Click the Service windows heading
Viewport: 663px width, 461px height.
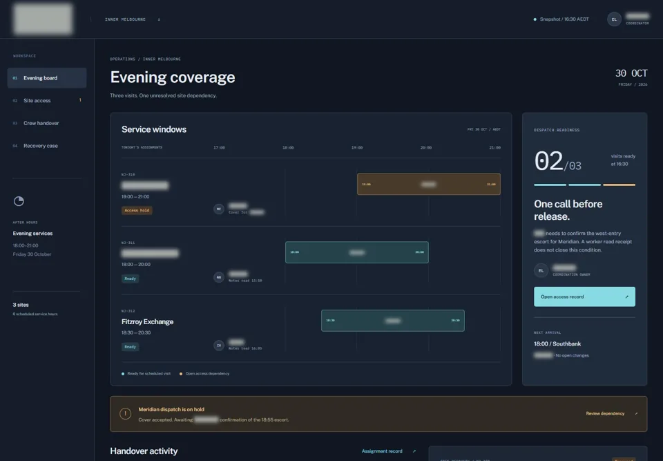154,129
